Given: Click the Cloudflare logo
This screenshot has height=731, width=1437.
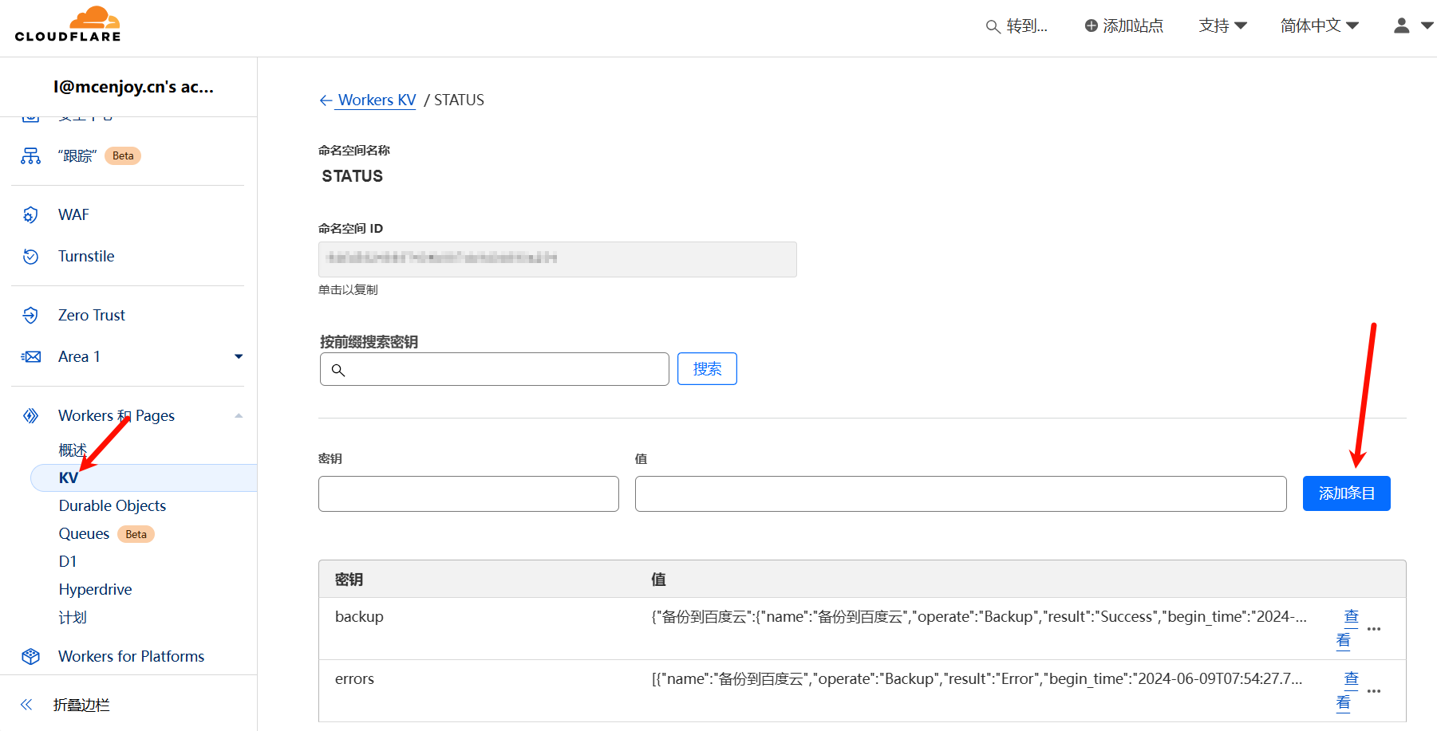Looking at the screenshot, I should coord(68,25).
